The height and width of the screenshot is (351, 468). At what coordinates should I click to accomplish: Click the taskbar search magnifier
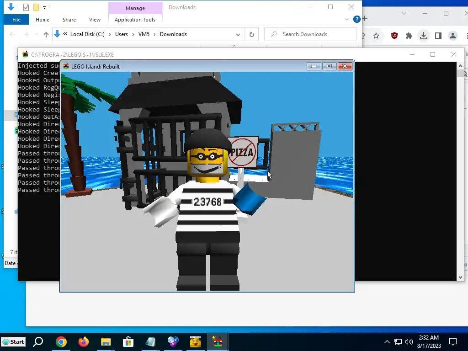[38, 341]
